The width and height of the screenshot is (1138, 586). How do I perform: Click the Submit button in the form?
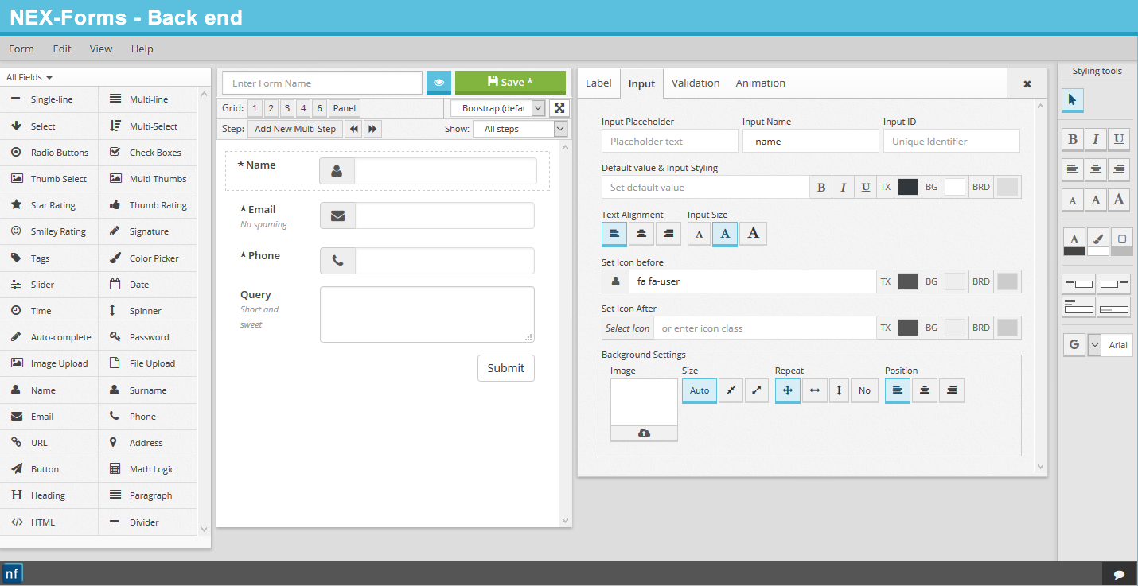point(506,368)
